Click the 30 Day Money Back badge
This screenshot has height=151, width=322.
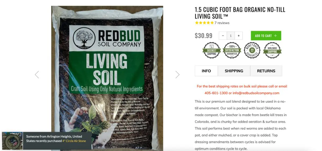click(x=252, y=50)
